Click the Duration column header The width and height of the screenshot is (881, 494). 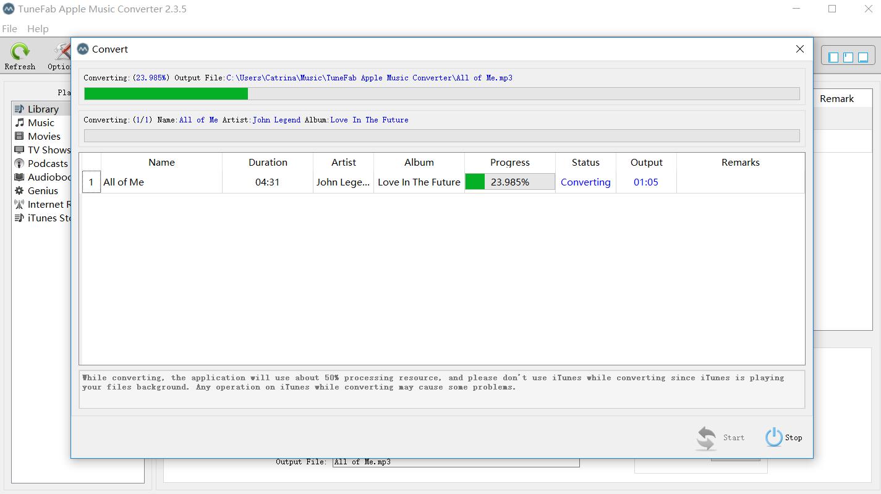tap(268, 163)
